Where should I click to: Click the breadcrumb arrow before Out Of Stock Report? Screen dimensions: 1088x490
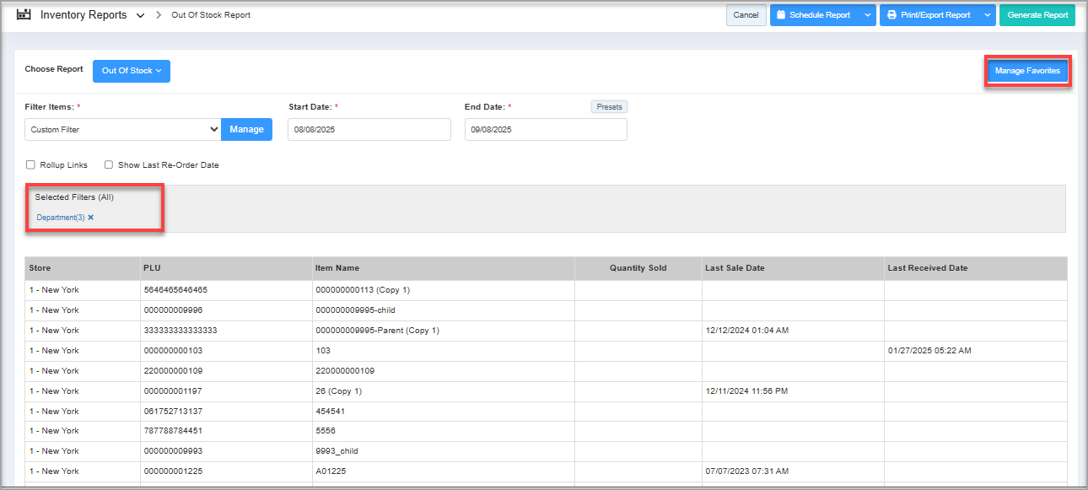point(159,15)
